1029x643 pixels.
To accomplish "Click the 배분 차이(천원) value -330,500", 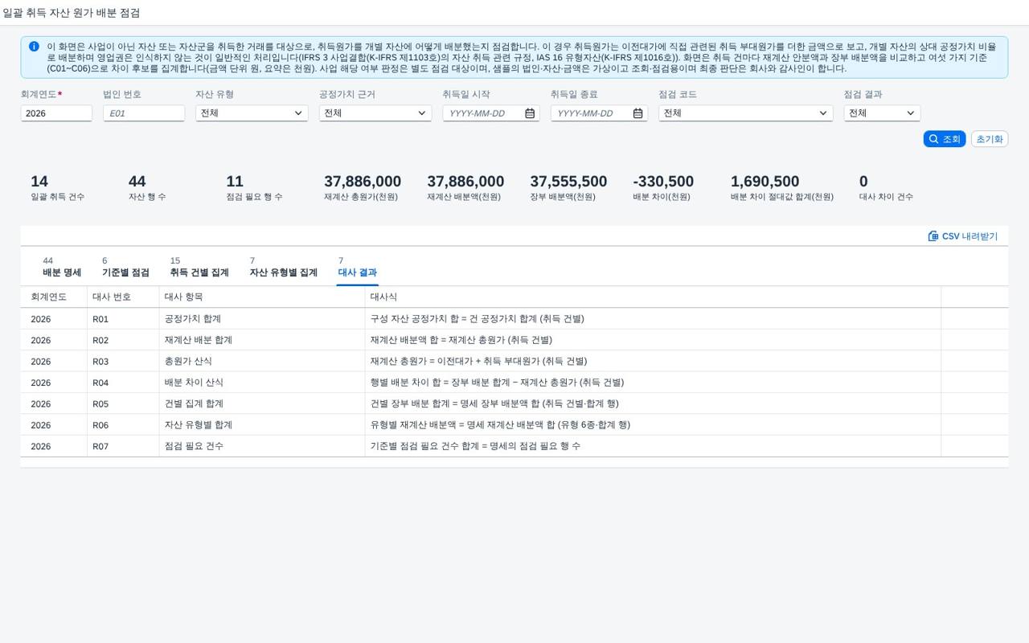I will point(663,182).
